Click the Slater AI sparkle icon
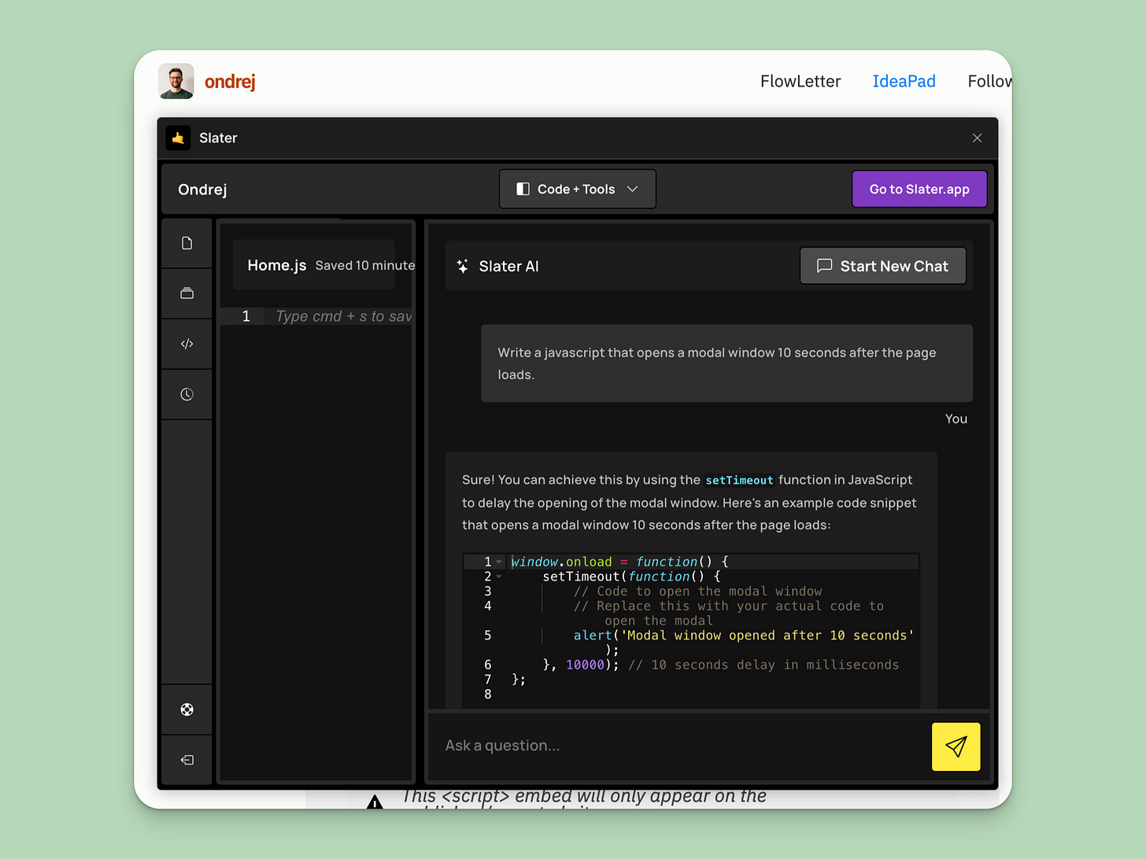This screenshot has height=859, width=1146. coord(463,266)
